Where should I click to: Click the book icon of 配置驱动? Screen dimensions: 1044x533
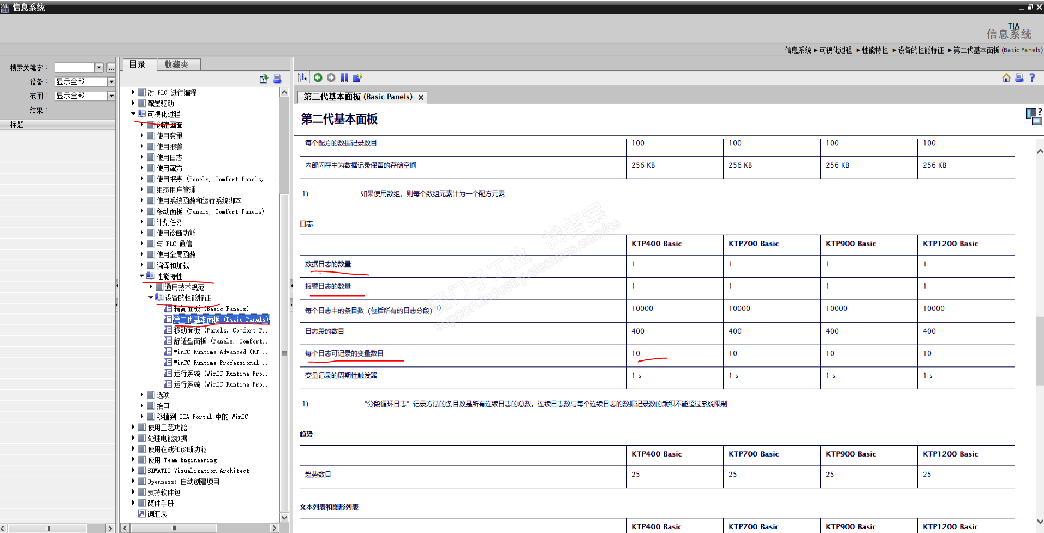point(142,103)
